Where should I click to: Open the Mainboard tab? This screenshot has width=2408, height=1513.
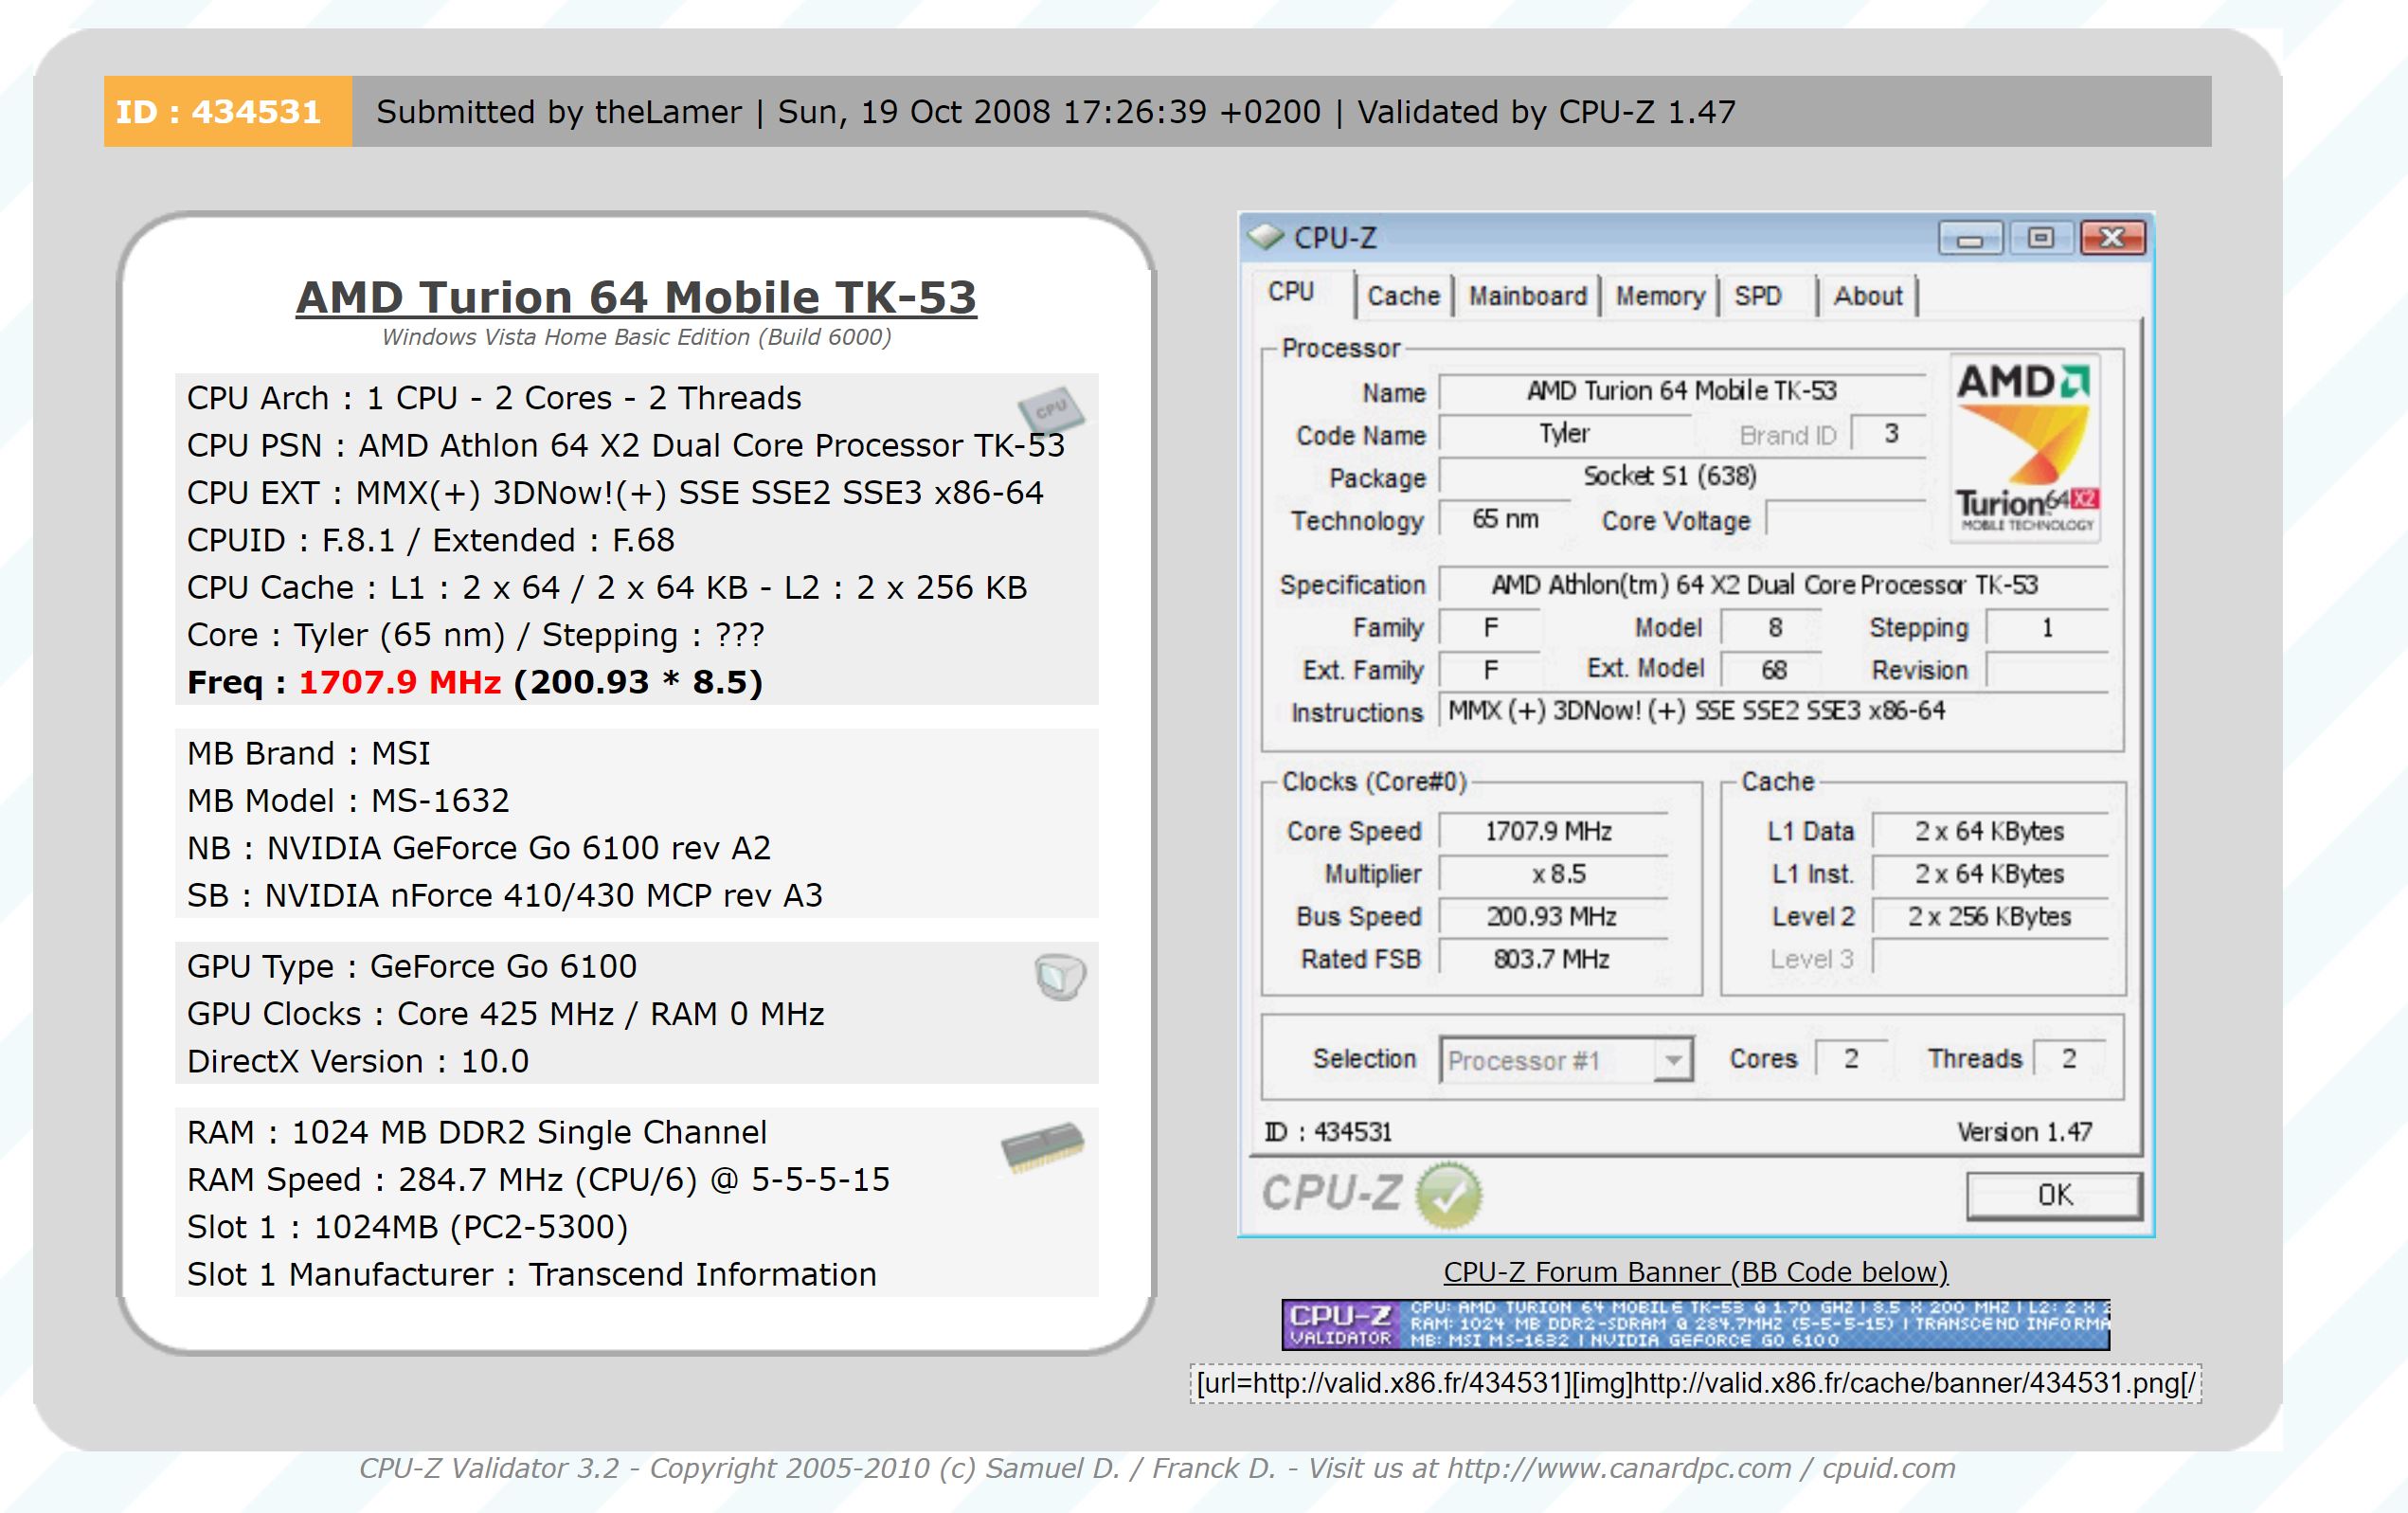(x=1527, y=296)
